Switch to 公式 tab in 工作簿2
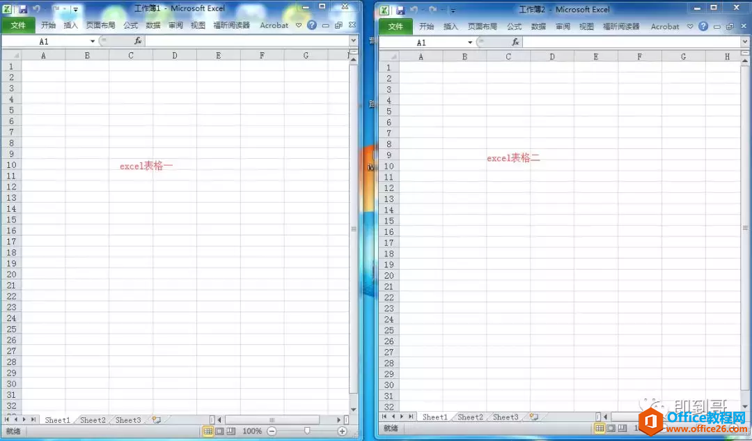752x441 pixels. [514, 26]
